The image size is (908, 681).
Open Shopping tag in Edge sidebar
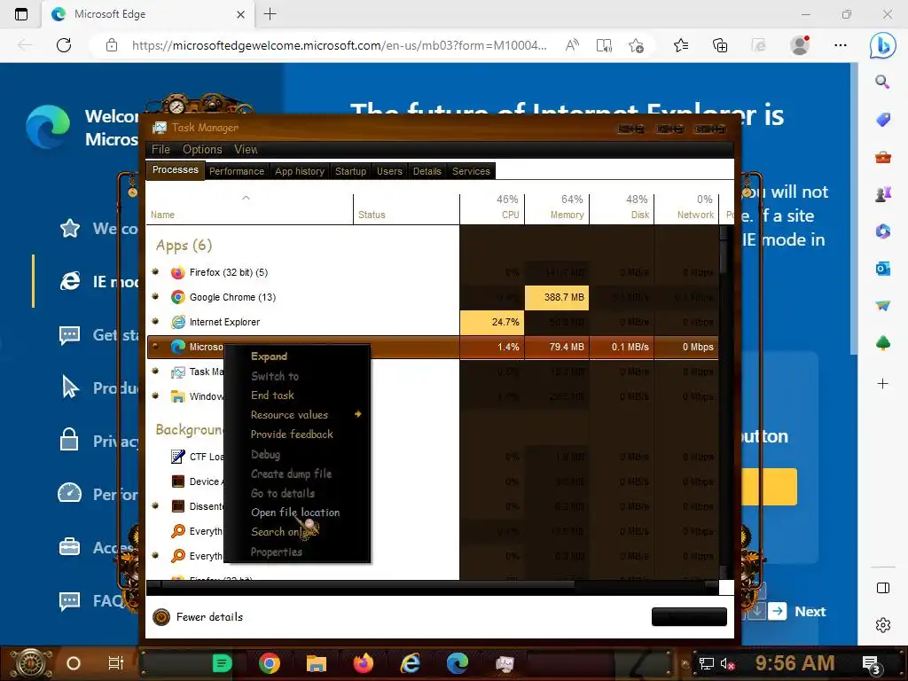(882, 120)
